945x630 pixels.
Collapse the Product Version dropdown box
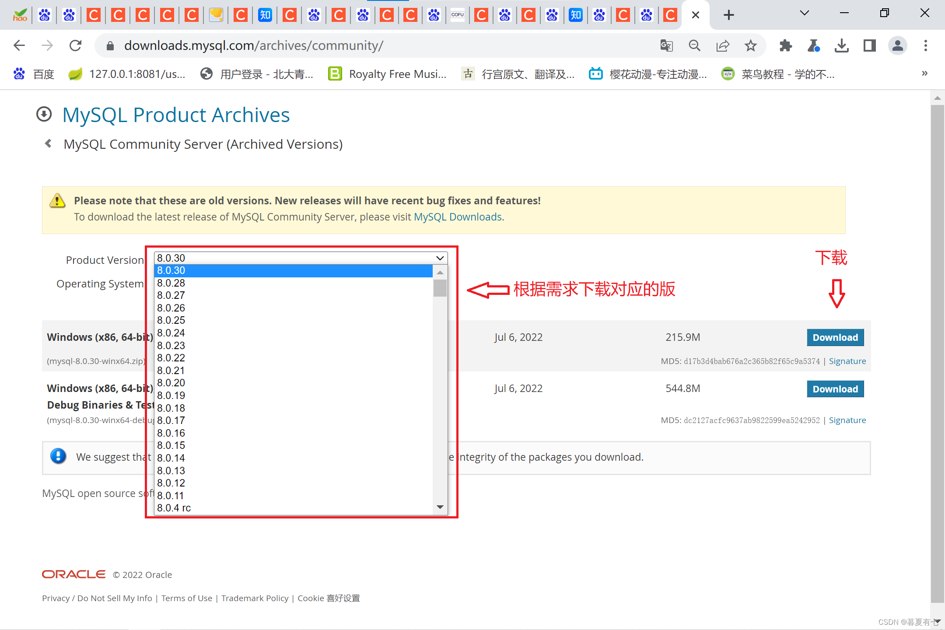pyautogui.click(x=301, y=258)
